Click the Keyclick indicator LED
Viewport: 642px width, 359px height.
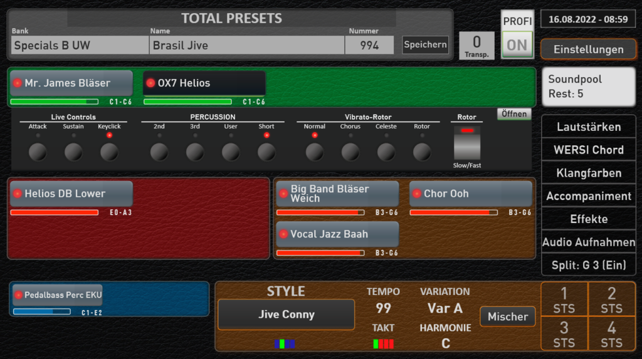click(109, 135)
